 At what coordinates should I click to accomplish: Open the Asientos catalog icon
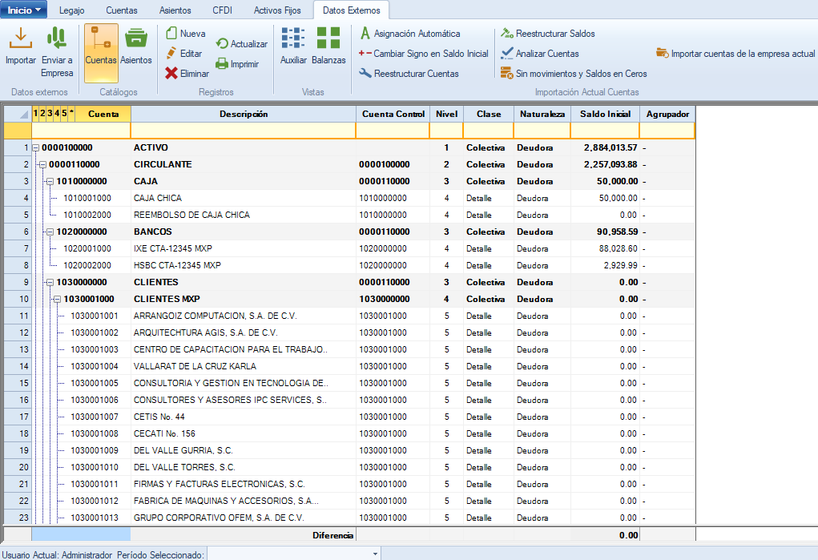point(136,38)
